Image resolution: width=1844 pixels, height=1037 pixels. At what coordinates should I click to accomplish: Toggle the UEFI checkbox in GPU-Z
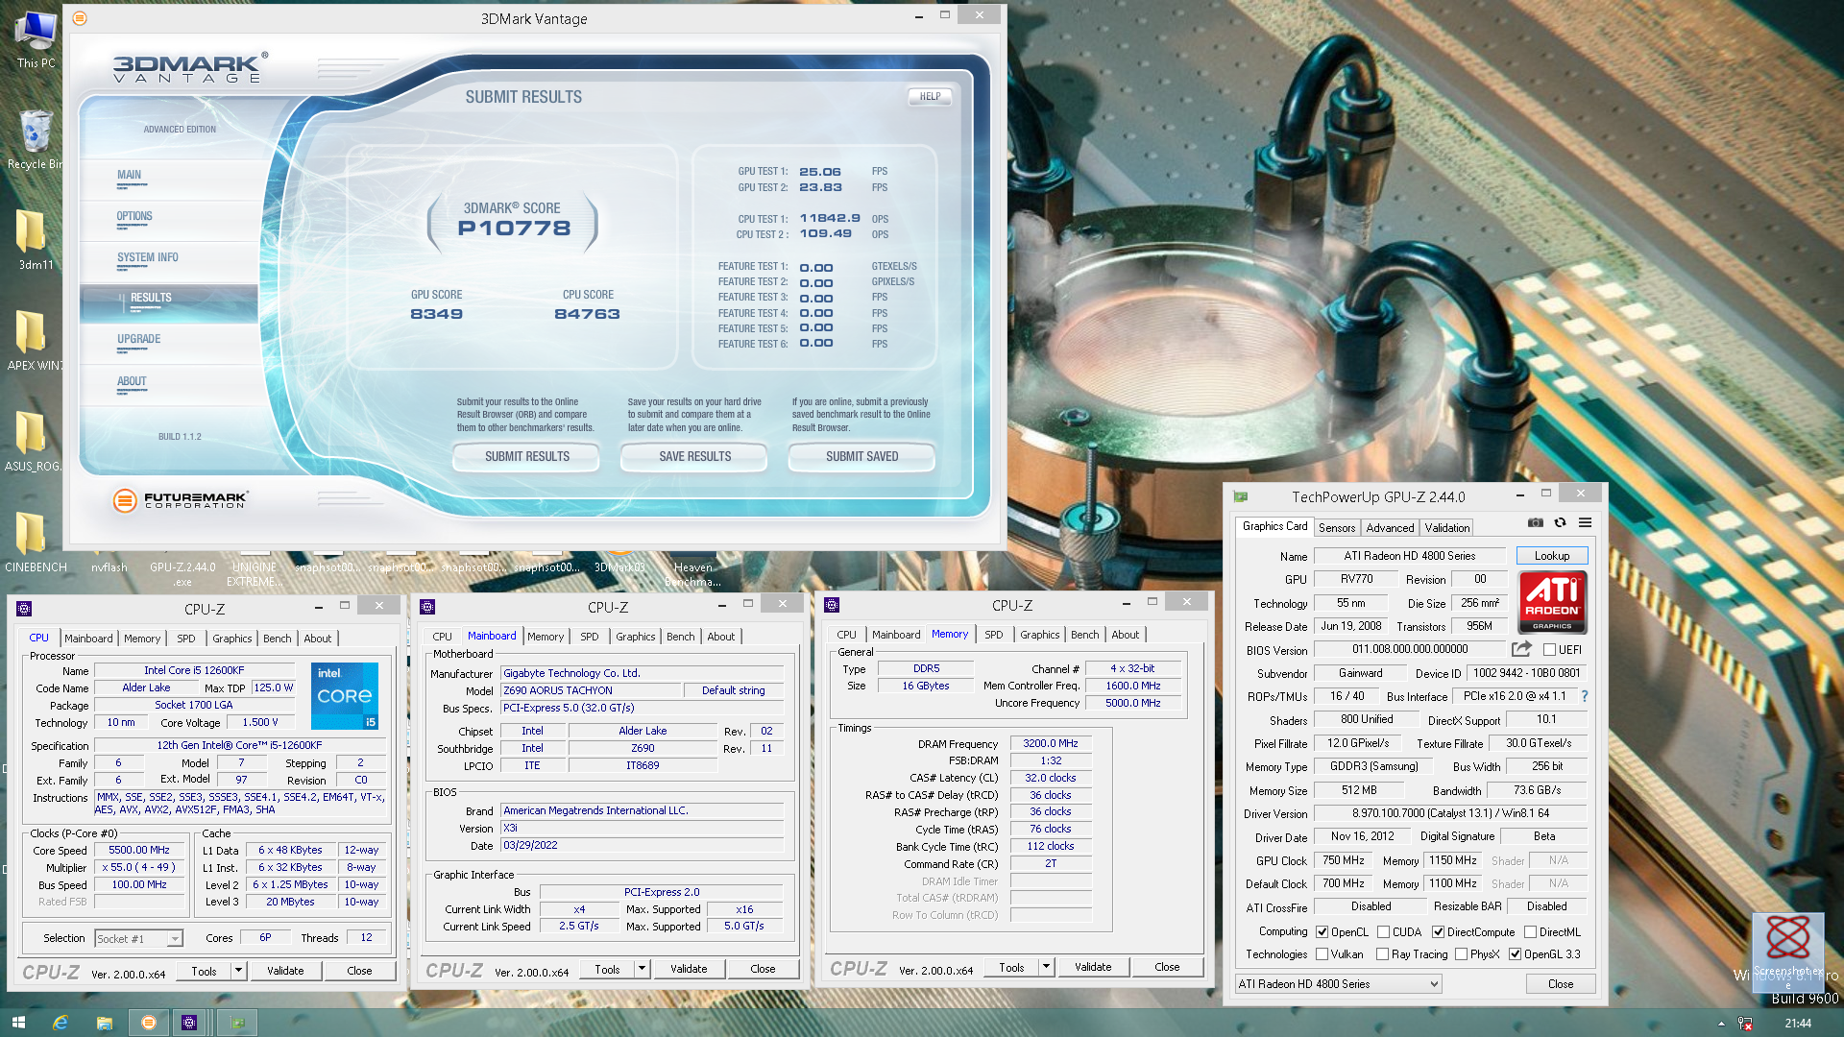pyautogui.click(x=1549, y=650)
